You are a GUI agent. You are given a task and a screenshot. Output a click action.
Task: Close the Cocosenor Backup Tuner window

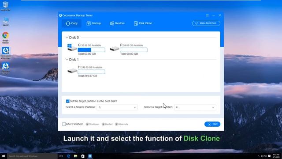[220, 15]
